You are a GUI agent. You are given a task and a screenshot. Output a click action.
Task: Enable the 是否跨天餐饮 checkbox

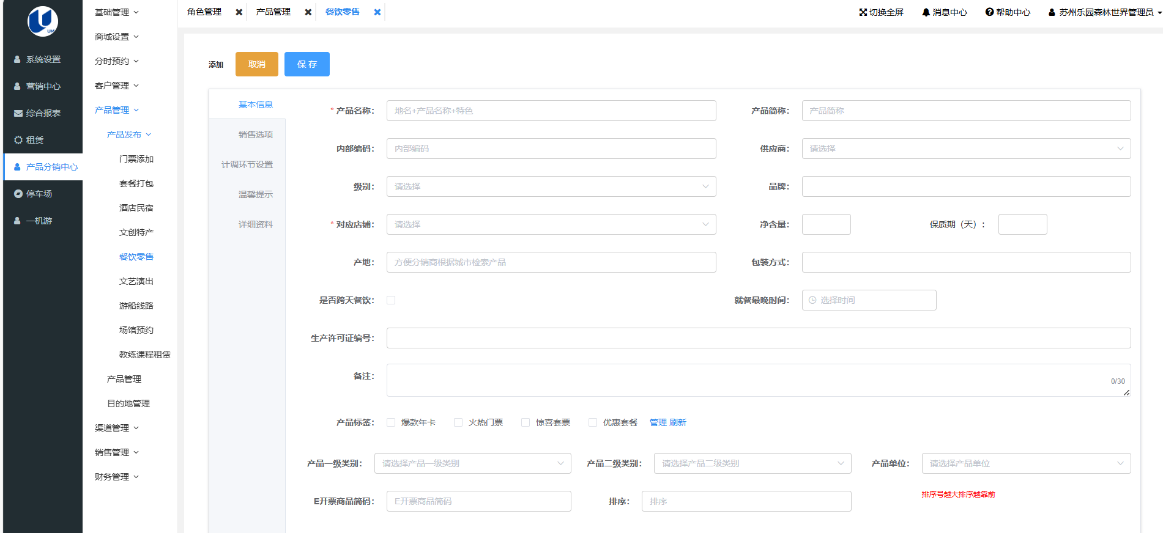tap(391, 300)
